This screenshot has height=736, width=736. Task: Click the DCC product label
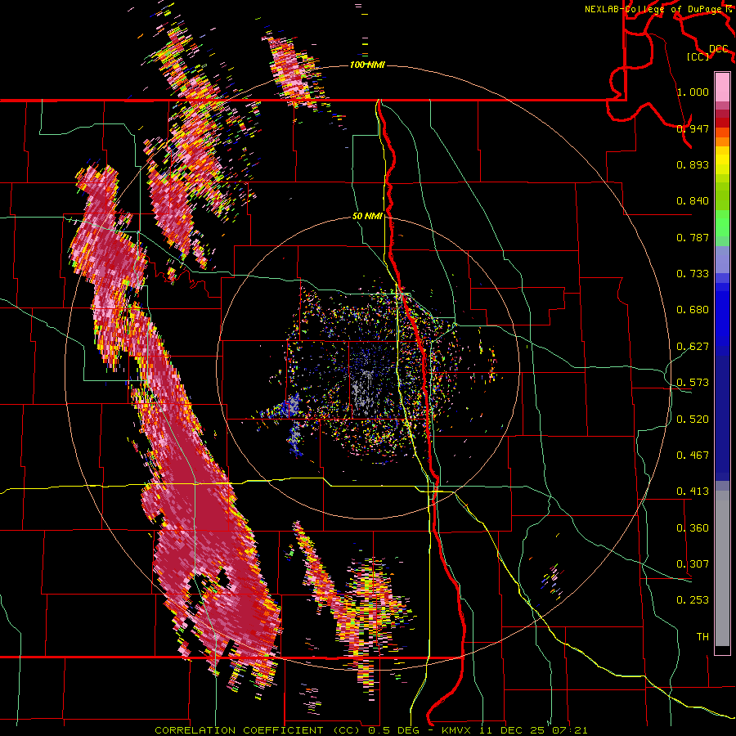coord(719,49)
